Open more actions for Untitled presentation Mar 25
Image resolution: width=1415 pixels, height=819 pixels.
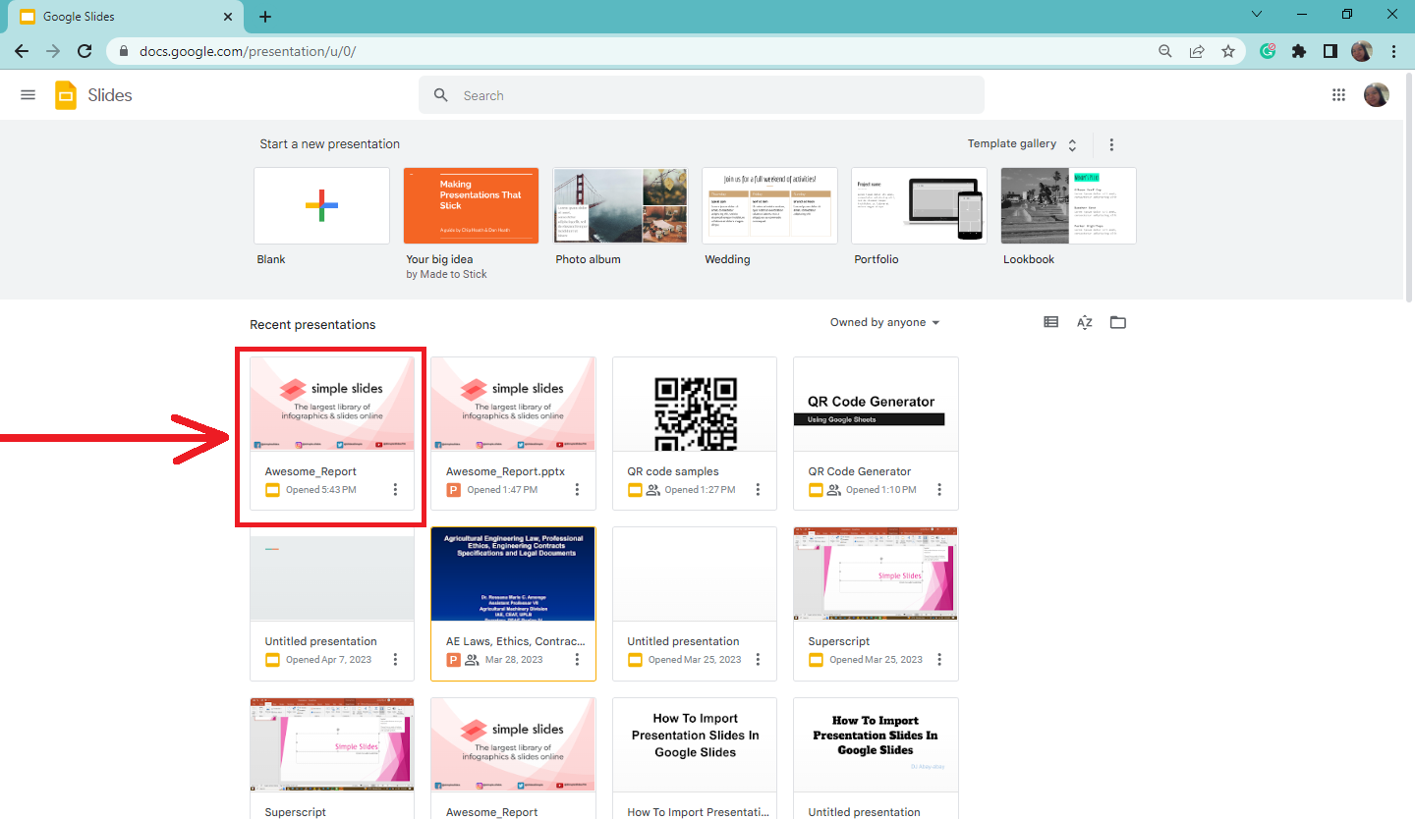[x=759, y=659]
